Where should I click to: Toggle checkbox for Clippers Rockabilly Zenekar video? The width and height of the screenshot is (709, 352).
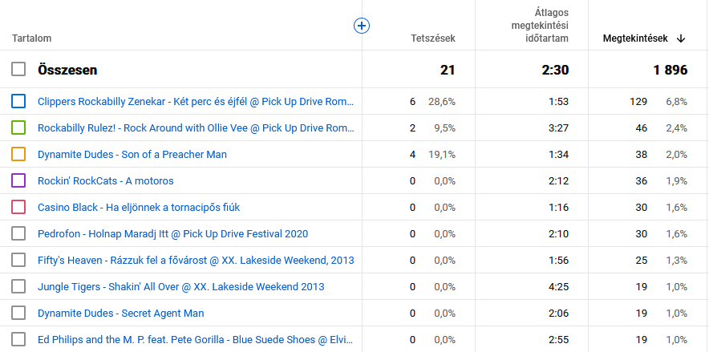(x=18, y=101)
